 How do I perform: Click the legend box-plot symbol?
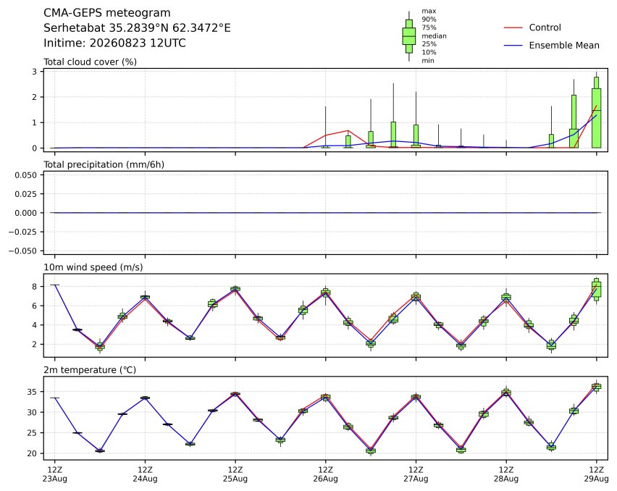409,35
